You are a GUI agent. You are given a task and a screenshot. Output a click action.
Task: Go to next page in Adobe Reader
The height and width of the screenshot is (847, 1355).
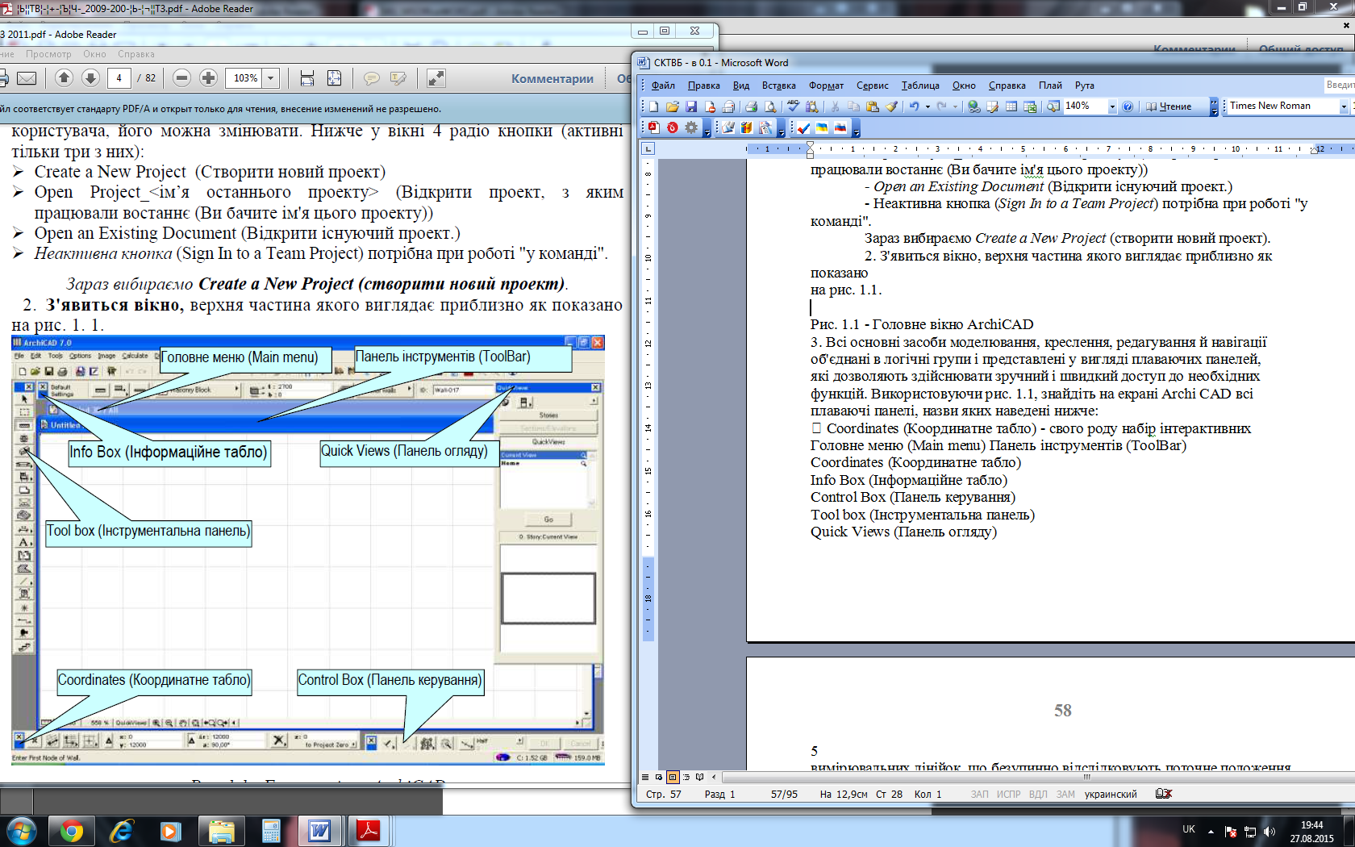[x=91, y=78]
